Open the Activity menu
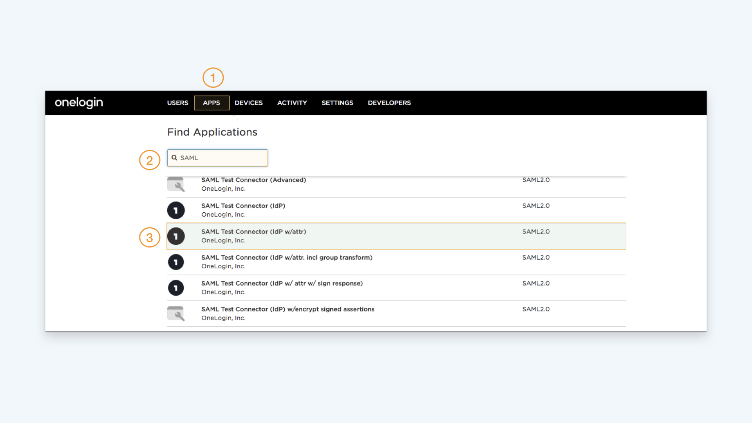The height and width of the screenshot is (423, 752). pos(292,103)
